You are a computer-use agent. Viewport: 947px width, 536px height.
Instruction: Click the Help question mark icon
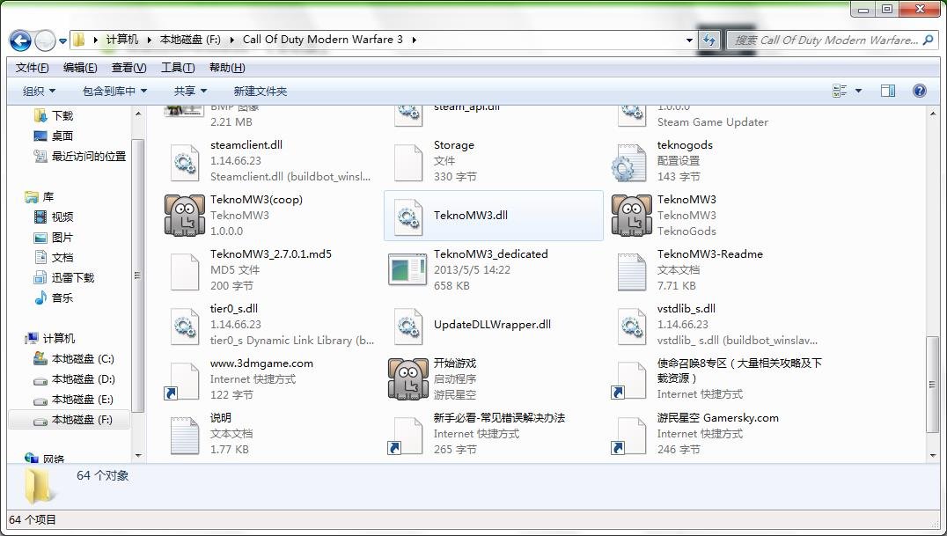920,90
